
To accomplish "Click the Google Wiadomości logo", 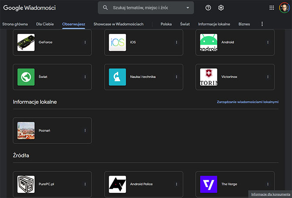I will pyautogui.click(x=30, y=8).
